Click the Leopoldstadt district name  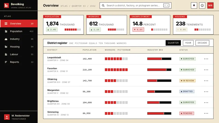click(54, 57)
